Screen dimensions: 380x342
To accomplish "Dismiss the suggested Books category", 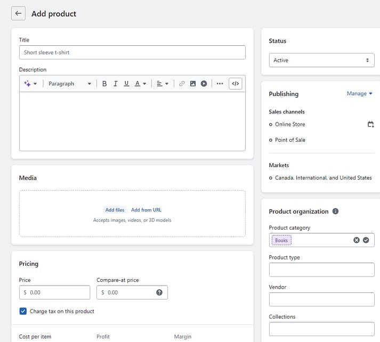I will (357, 240).
